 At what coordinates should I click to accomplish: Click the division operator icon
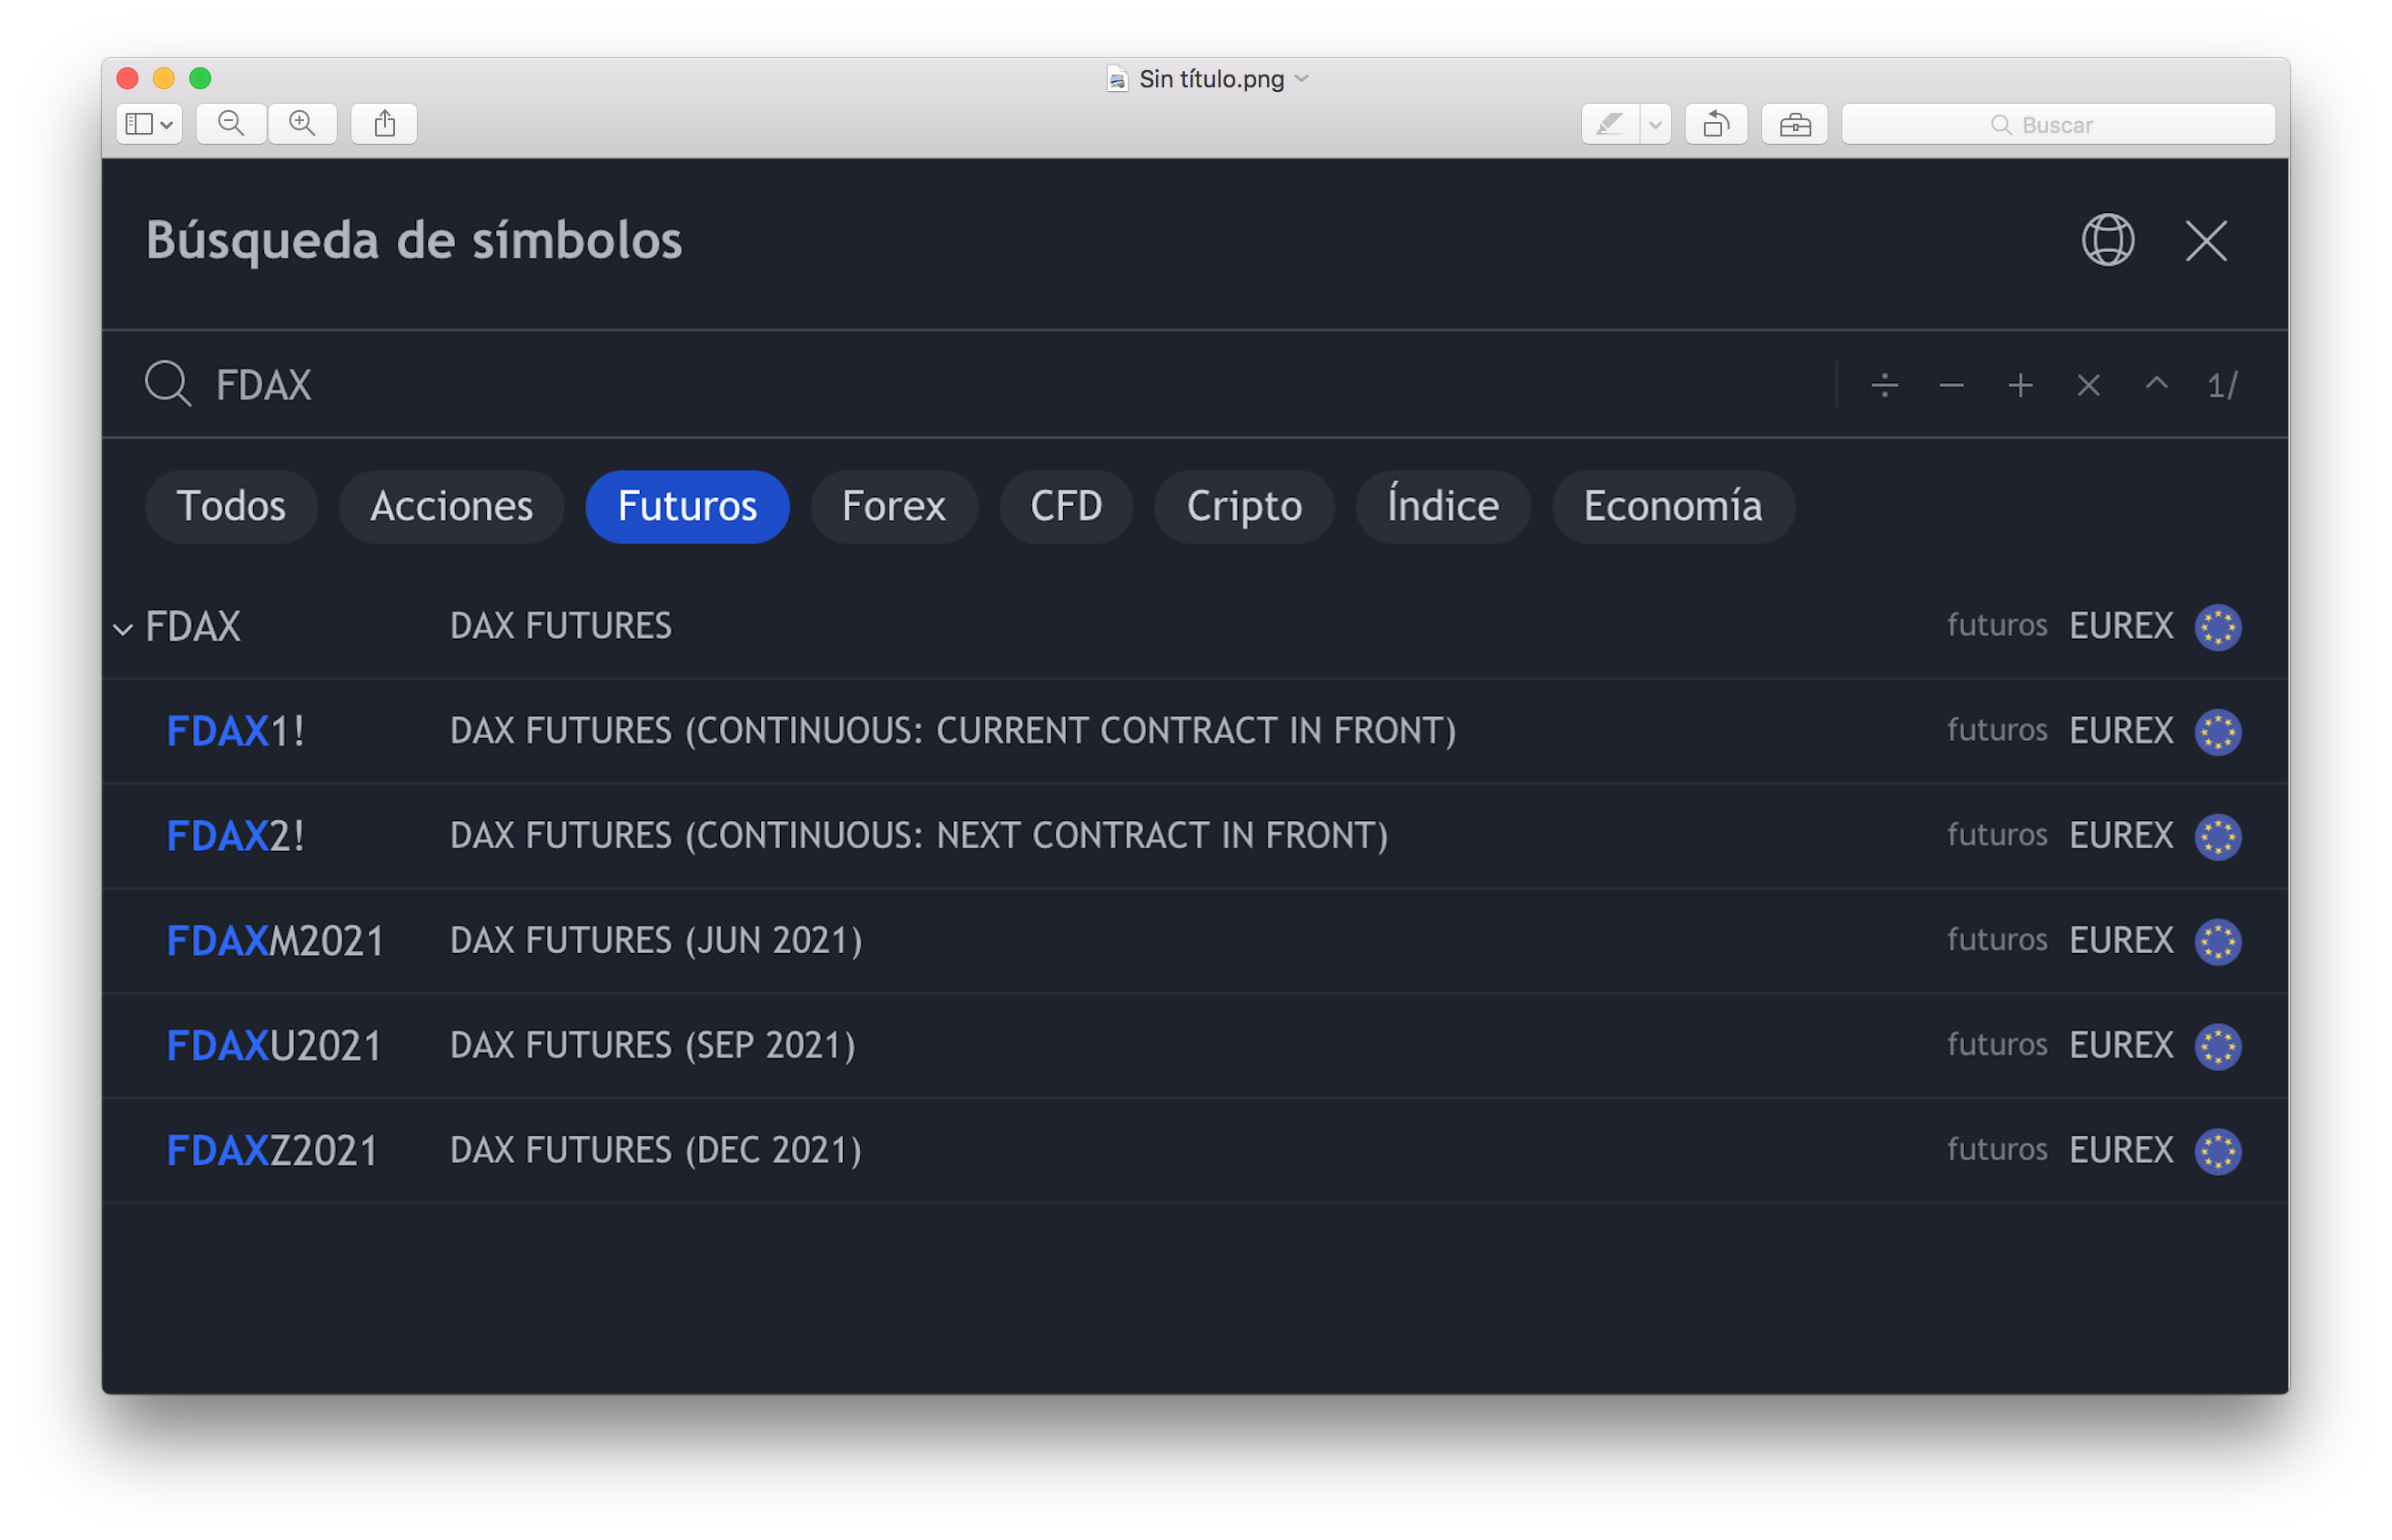(1884, 385)
